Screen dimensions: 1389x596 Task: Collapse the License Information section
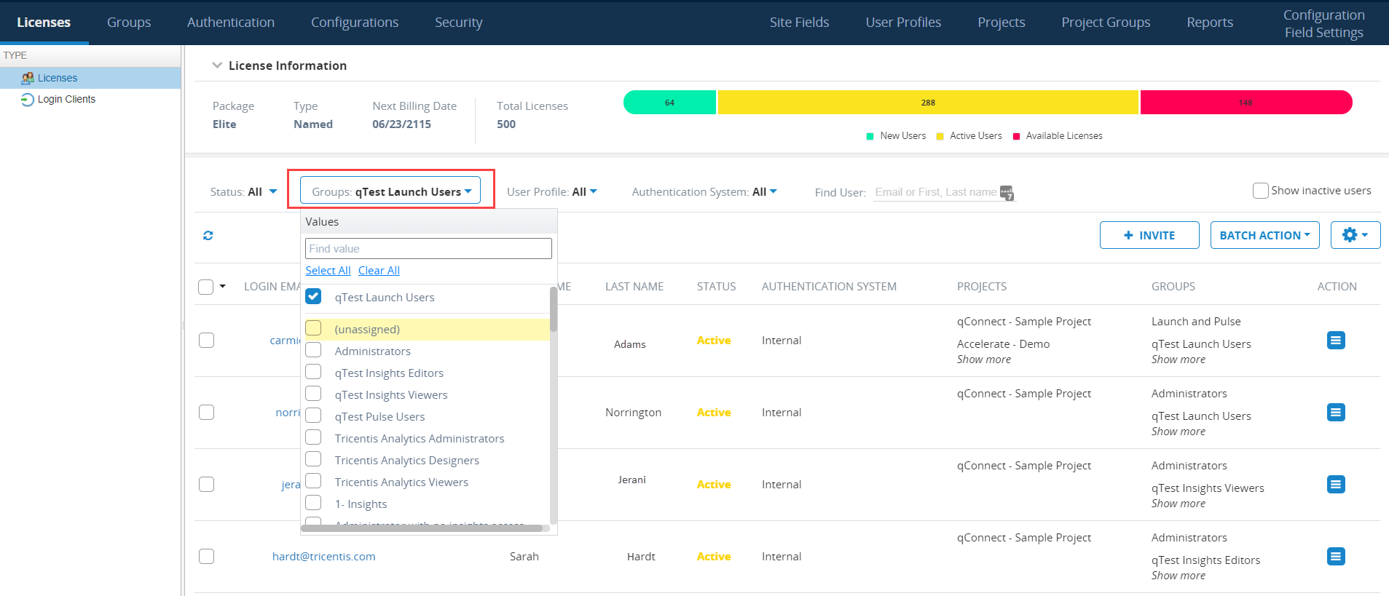[217, 65]
